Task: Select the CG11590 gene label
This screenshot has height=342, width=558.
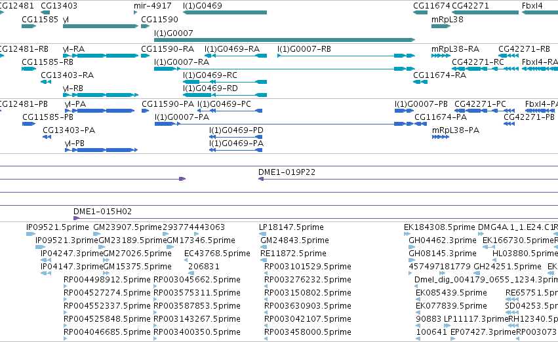Action: (159, 19)
